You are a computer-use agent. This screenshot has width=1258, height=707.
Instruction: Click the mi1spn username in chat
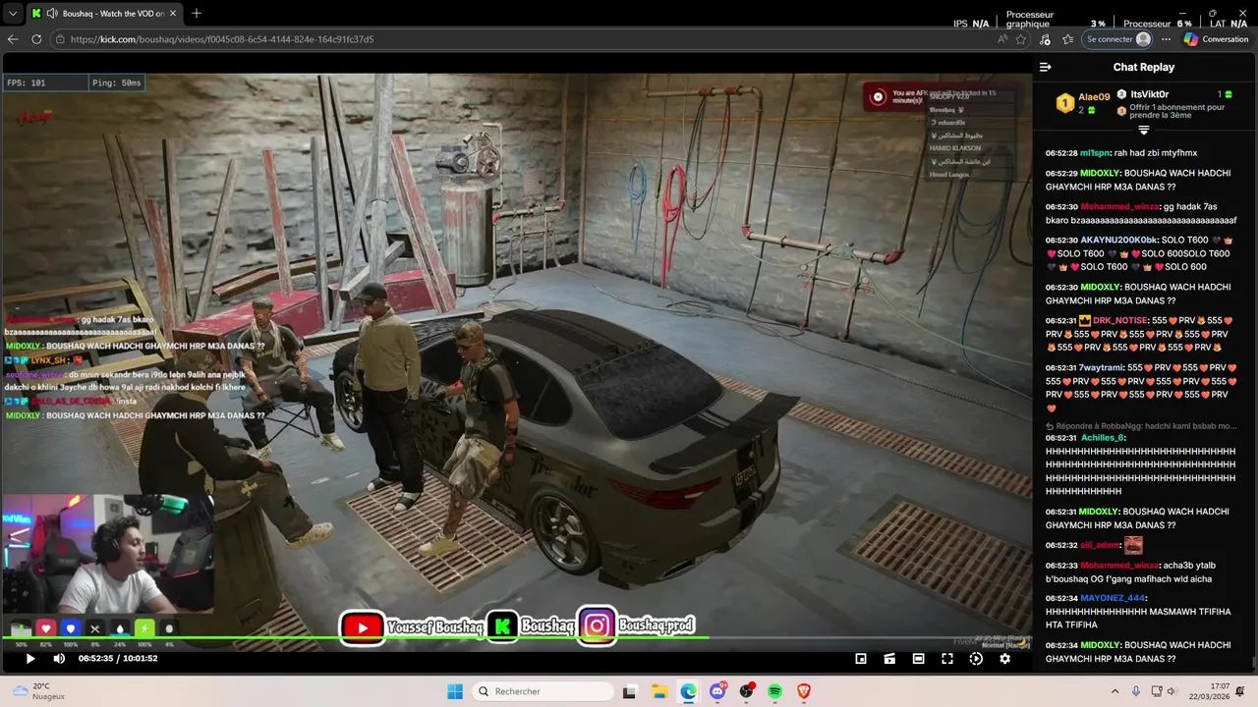point(1097,153)
